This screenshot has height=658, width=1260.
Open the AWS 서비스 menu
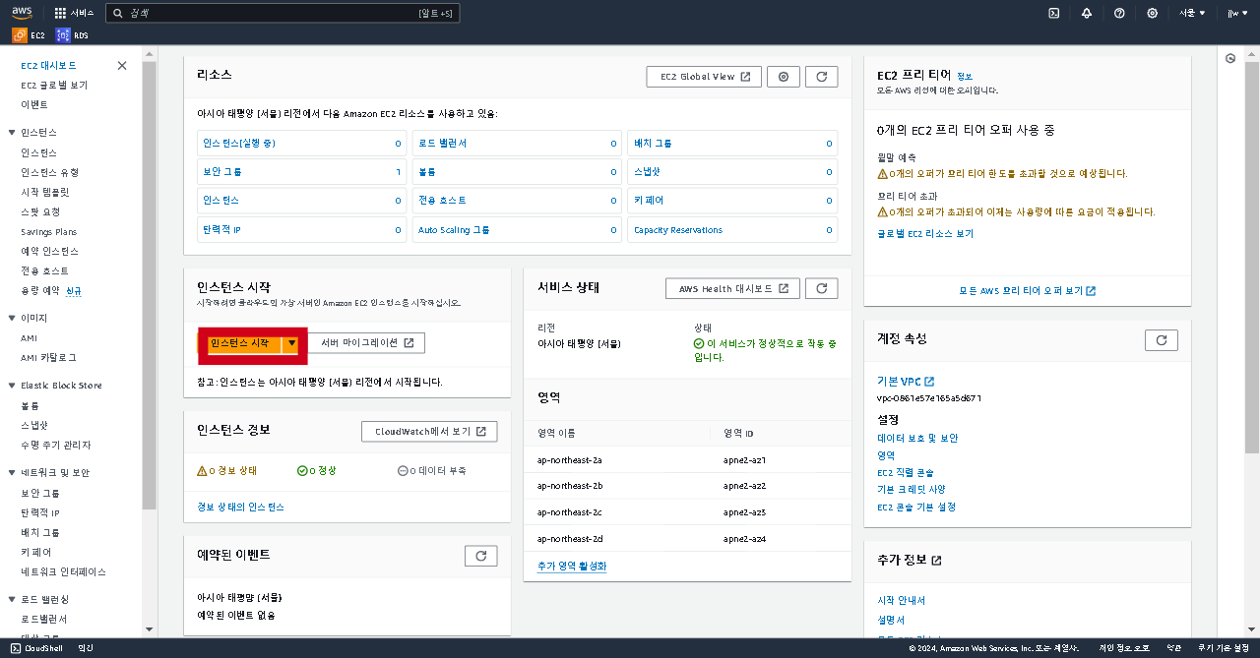coord(75,13)
